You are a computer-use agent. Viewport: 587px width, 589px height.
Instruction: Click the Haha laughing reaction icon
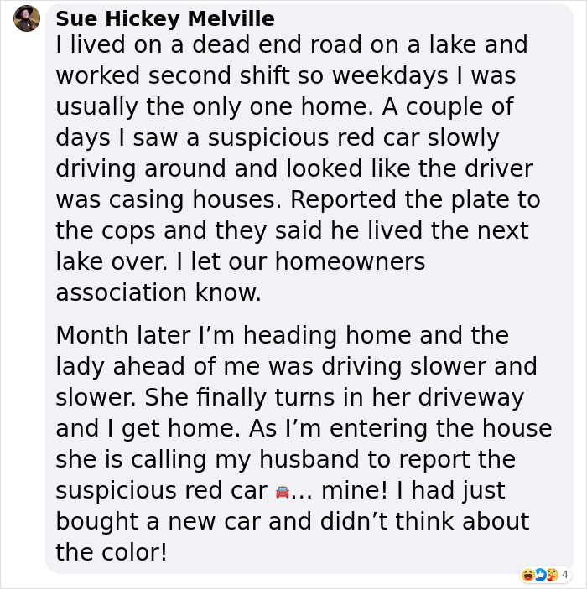(x=527, y=574)
